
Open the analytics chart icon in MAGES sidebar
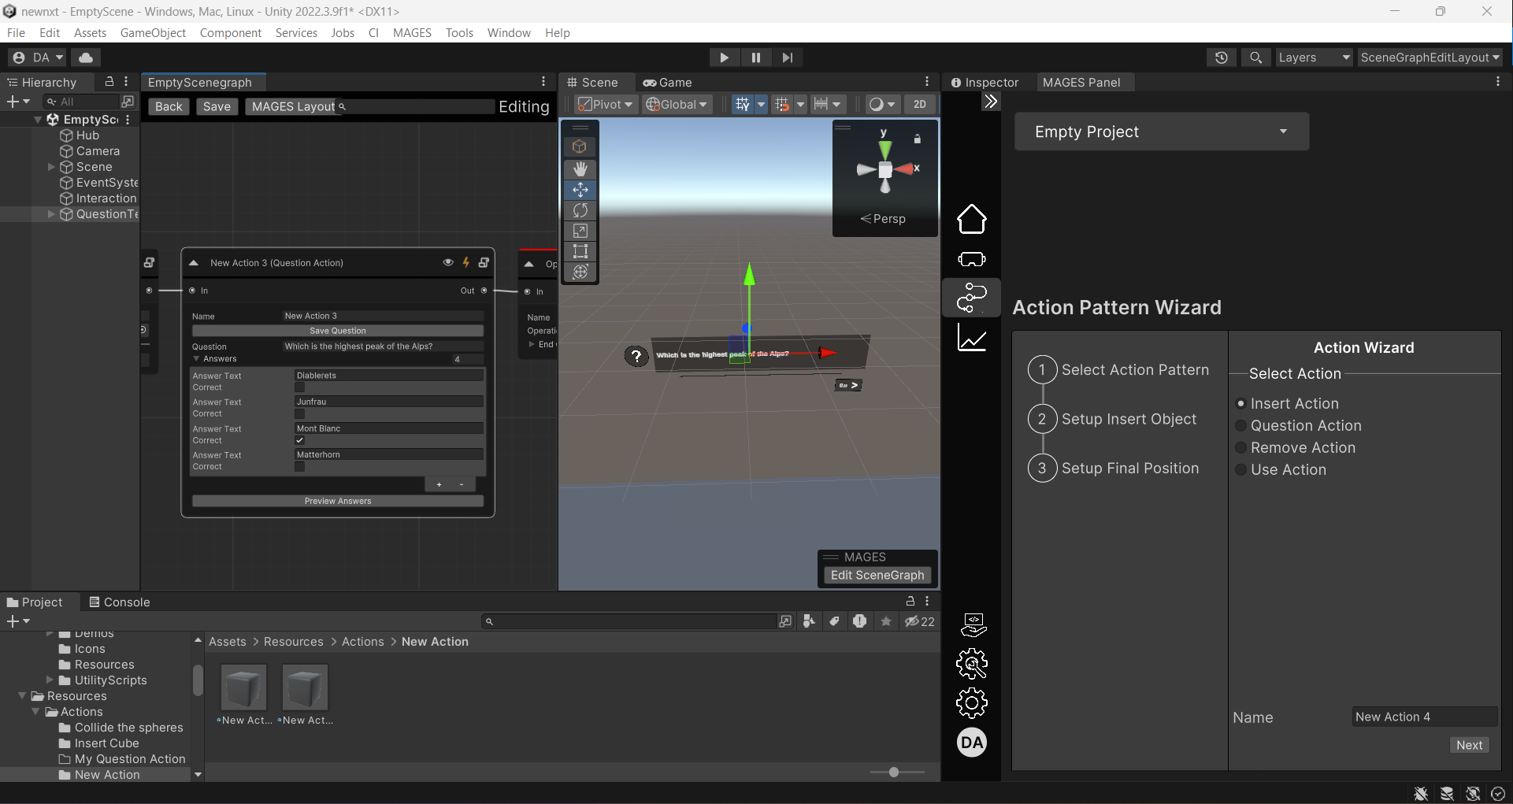[x=971, y=339]
